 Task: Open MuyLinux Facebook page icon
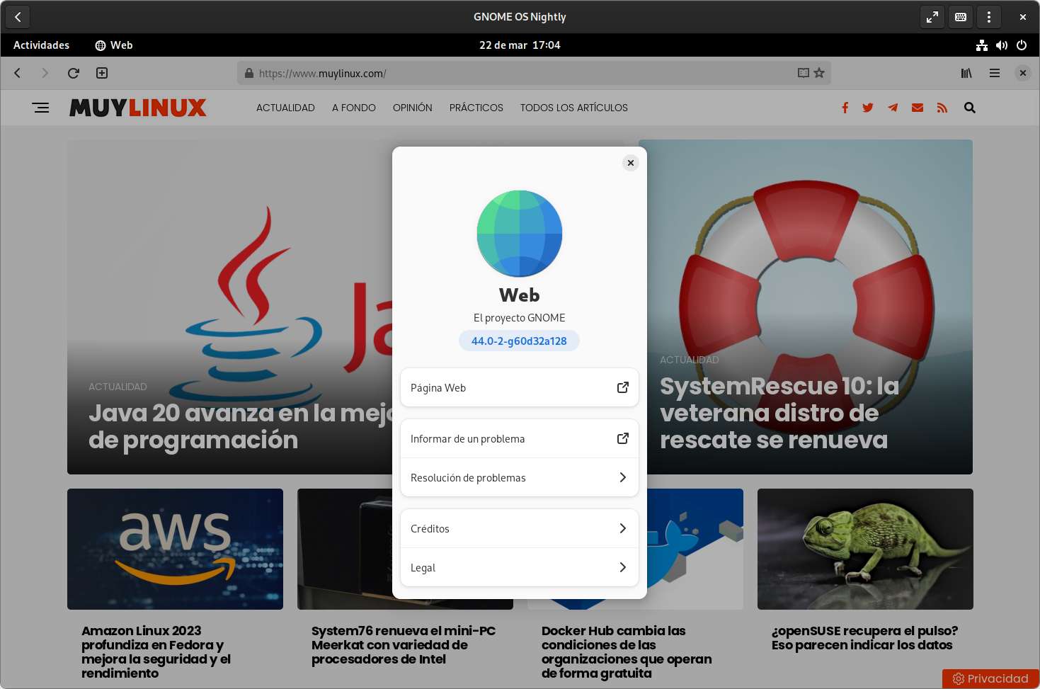tap(845, 108)
